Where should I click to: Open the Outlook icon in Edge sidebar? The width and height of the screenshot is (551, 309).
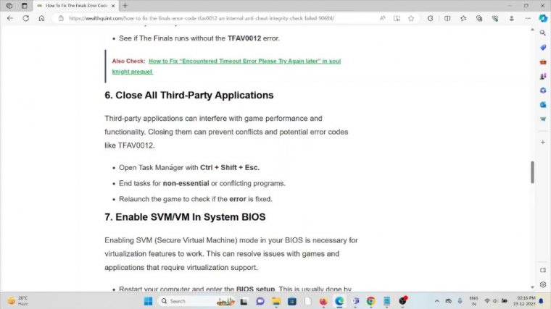(542, 104)
